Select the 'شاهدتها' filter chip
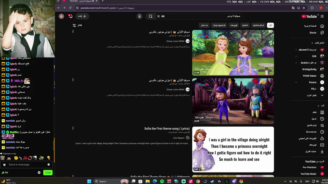This screenshot has width=328, height=184. coord(245,25)
